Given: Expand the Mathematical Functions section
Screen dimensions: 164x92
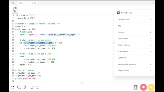Looking at the screenshot, I should 135,64.
